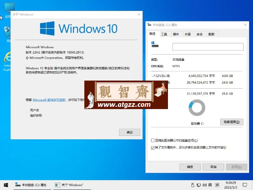Image resolution: width=253 pixels, height=190 pixels.
Task: Click the Microsoft Windows heading text
Action: [x=40, y=47]
